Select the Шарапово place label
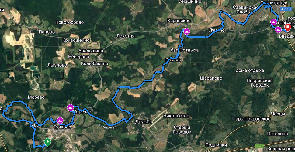The image size is (295, 152). (208, 78)
